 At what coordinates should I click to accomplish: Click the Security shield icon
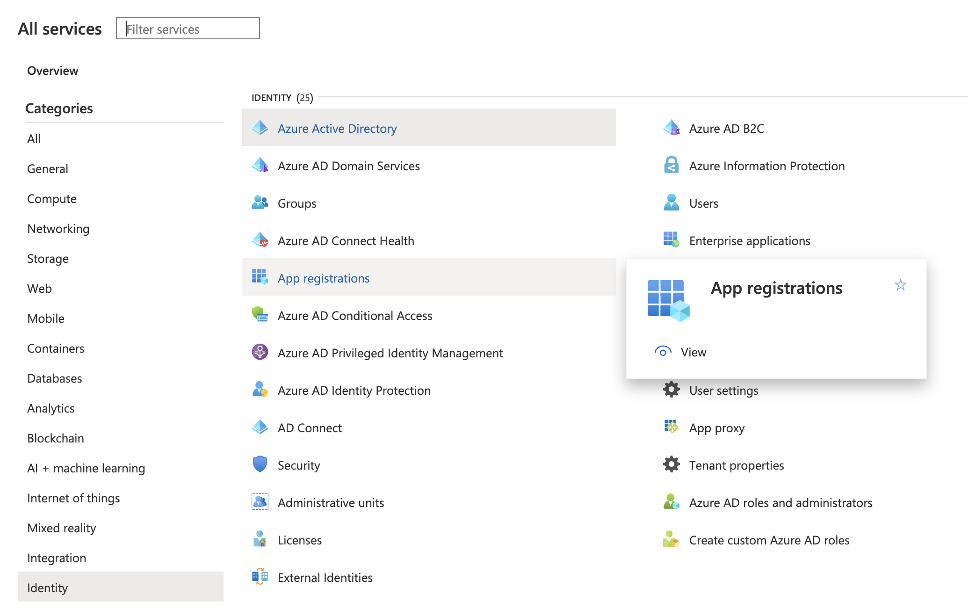260,464
